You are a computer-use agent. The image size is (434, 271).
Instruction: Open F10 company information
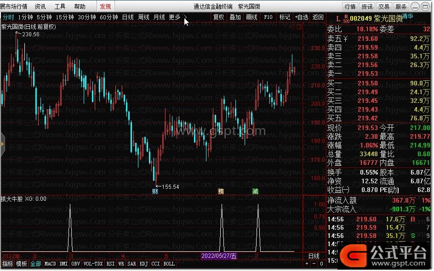(x=268, y=17)
